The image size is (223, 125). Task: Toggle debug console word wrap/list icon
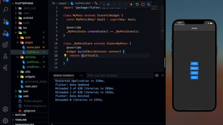point(157,75)
